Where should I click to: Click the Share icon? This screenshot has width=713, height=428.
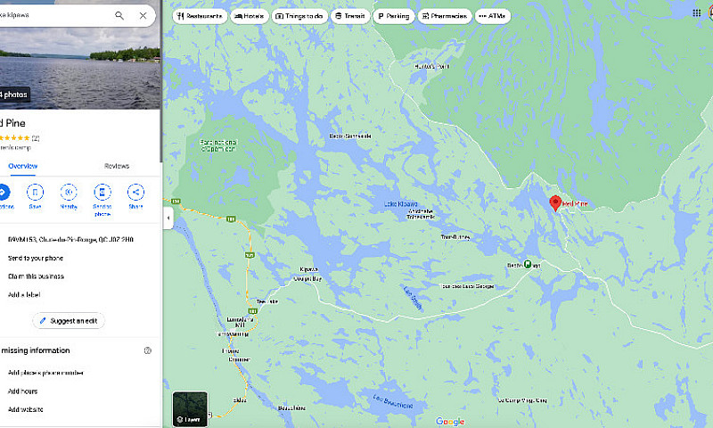tap(135, 192)
